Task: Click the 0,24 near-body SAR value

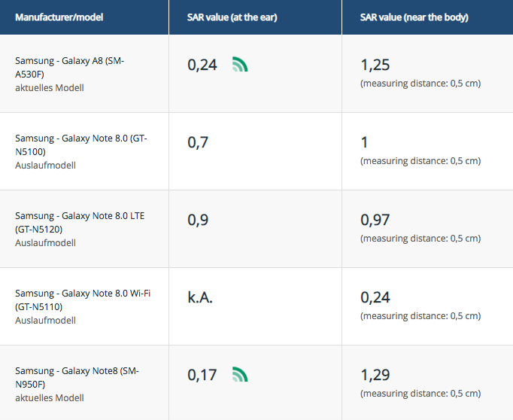Action: pyautogui.click(x=375, y=297)
